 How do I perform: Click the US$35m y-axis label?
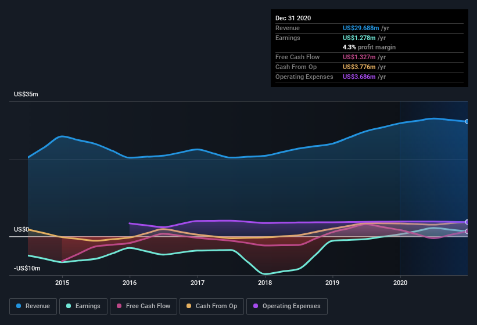pyautogui.click(x=26, y=94)
